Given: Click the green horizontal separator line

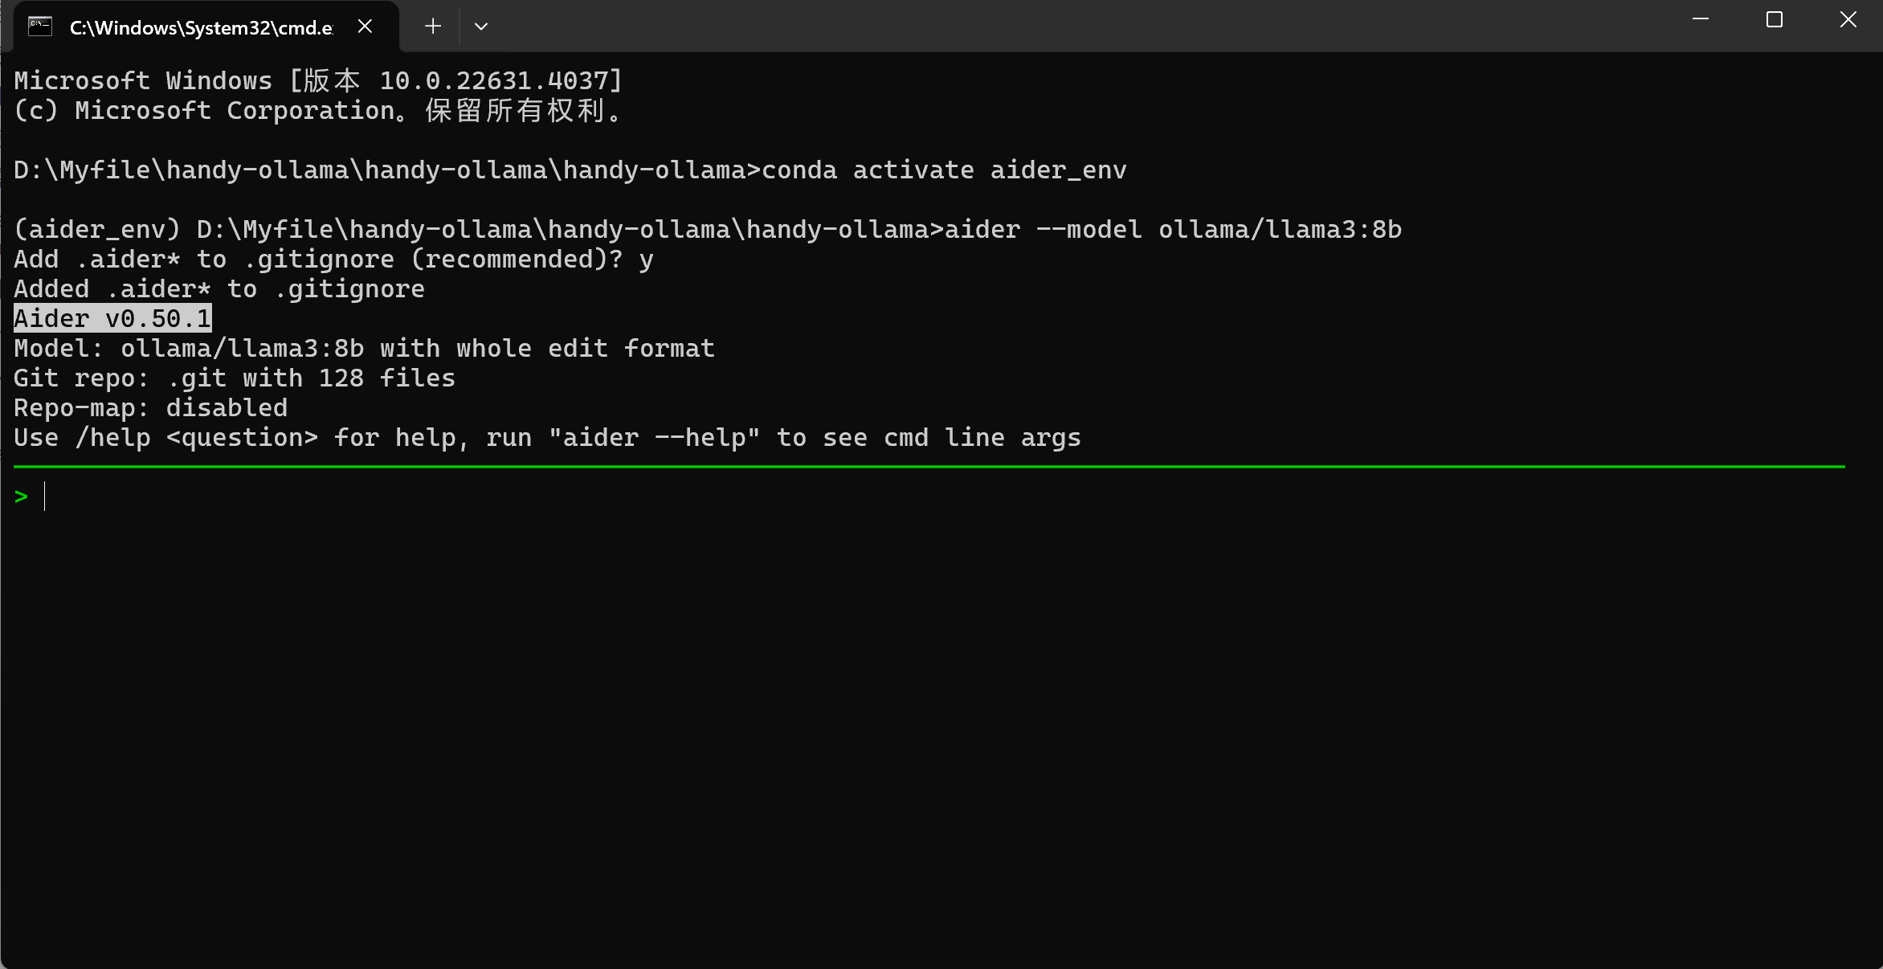Looking at the screenshot, I should coord(929,466).
